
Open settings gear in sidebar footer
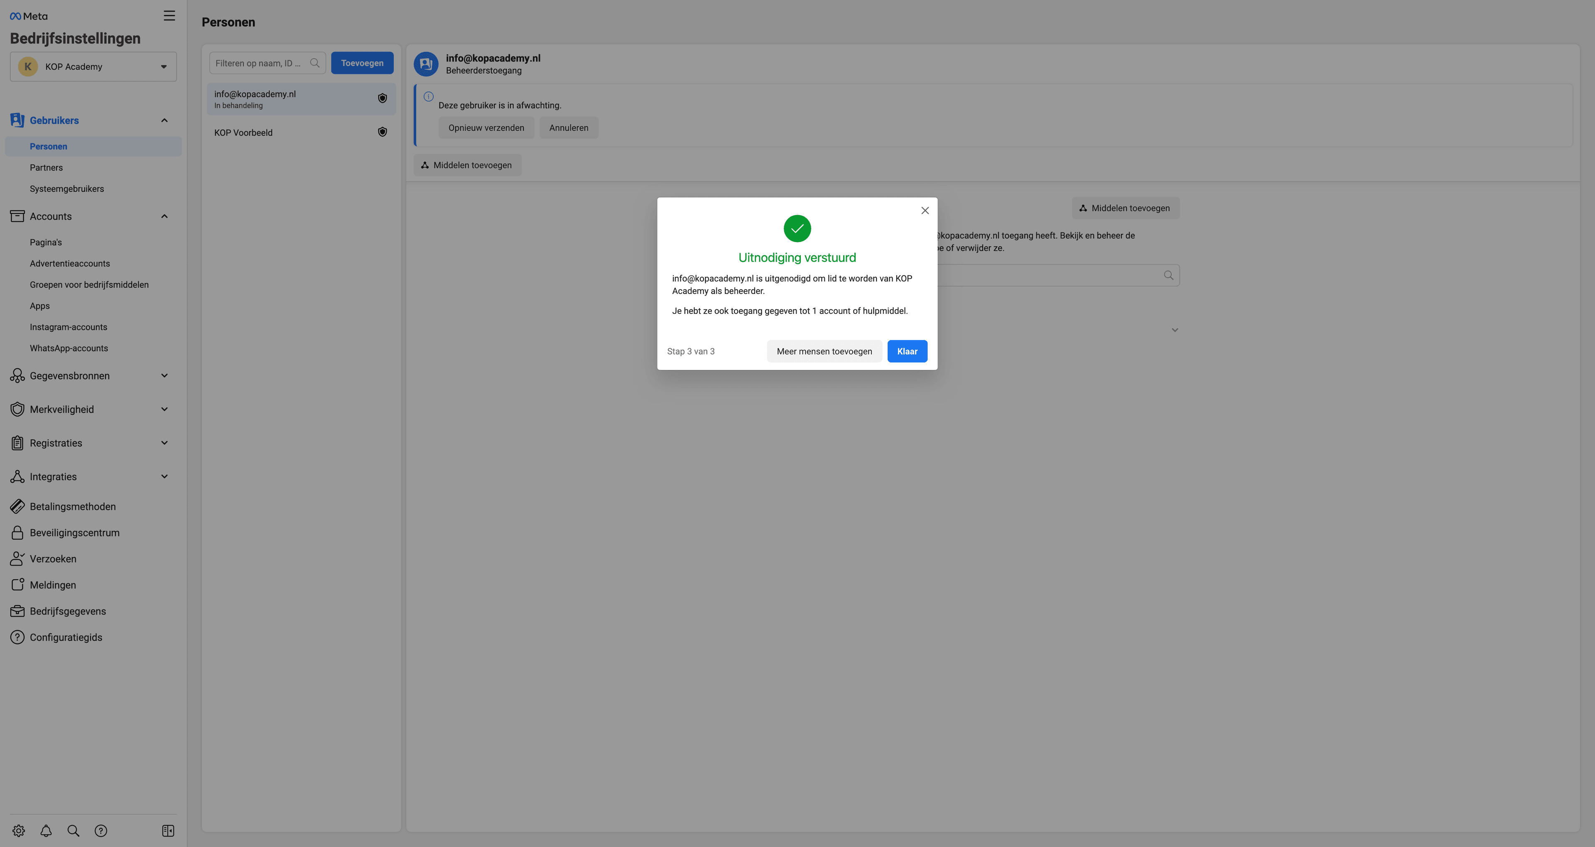coord(19,831)
